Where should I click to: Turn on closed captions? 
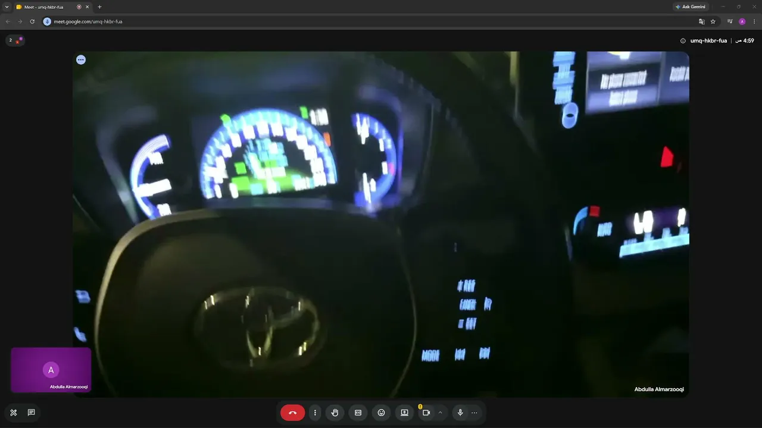pos(358,413)
